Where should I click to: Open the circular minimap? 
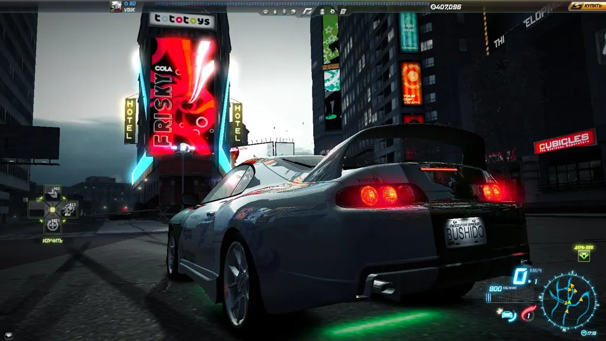click(x=569, y=301)
